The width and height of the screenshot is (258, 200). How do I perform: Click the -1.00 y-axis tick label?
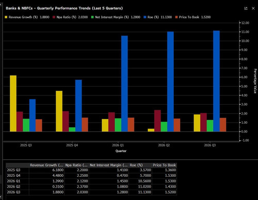245,140
